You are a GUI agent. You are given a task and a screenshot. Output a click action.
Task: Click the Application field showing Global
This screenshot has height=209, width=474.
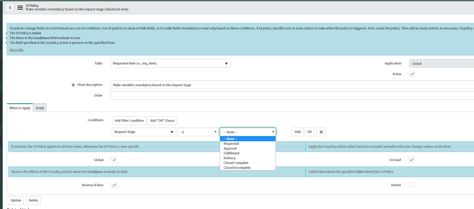442,63
